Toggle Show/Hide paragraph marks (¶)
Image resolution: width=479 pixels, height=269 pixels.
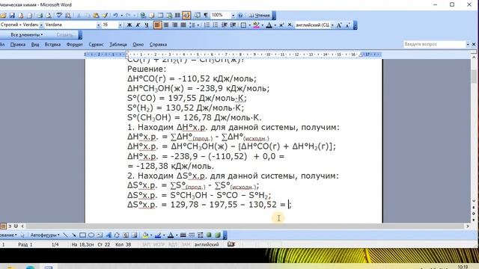[206, 15]
